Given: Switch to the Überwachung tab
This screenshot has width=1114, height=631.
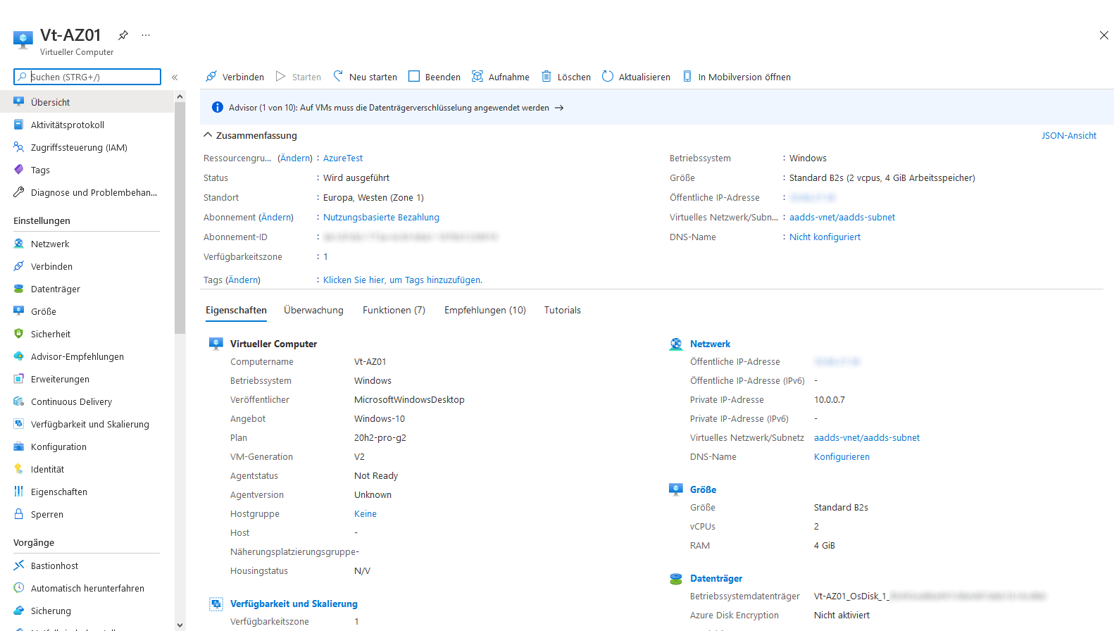Looking at the screenshot, I should (313, 311).
